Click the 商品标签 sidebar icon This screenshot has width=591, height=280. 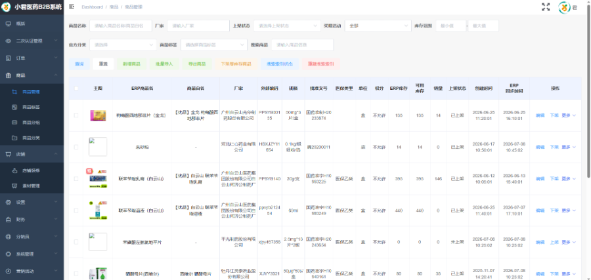click(14, 107)
